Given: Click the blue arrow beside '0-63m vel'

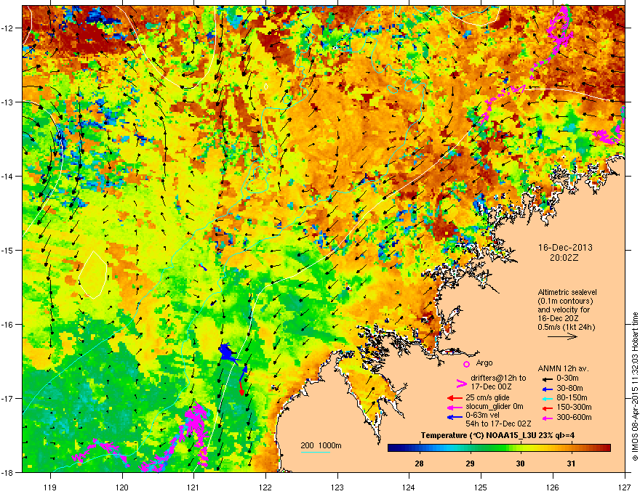Looking at the screenshot, I should point(455,417).
